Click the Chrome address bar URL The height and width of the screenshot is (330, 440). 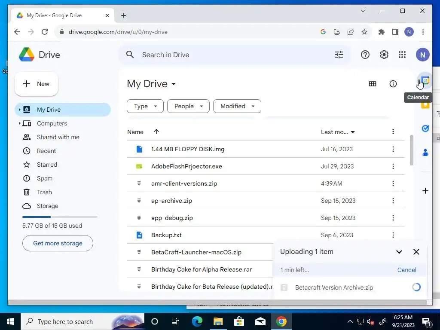click(118, 32)
